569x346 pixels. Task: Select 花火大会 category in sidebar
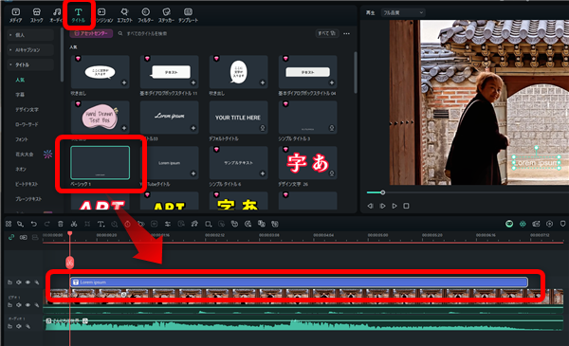(25, 155)
